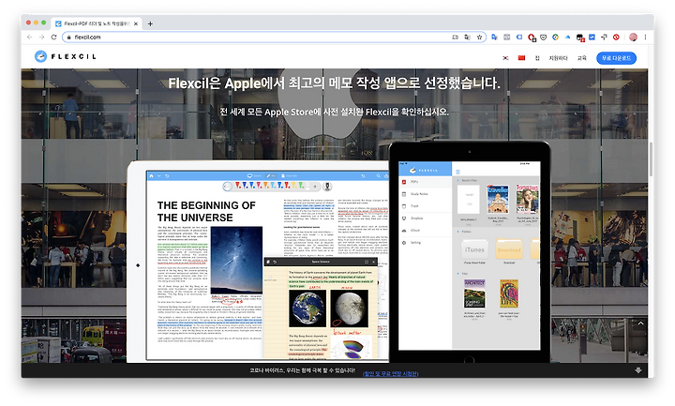Open the Chrome three-dot menu
The width and height of the screenshot is (675, 406).
click(645, 37)
